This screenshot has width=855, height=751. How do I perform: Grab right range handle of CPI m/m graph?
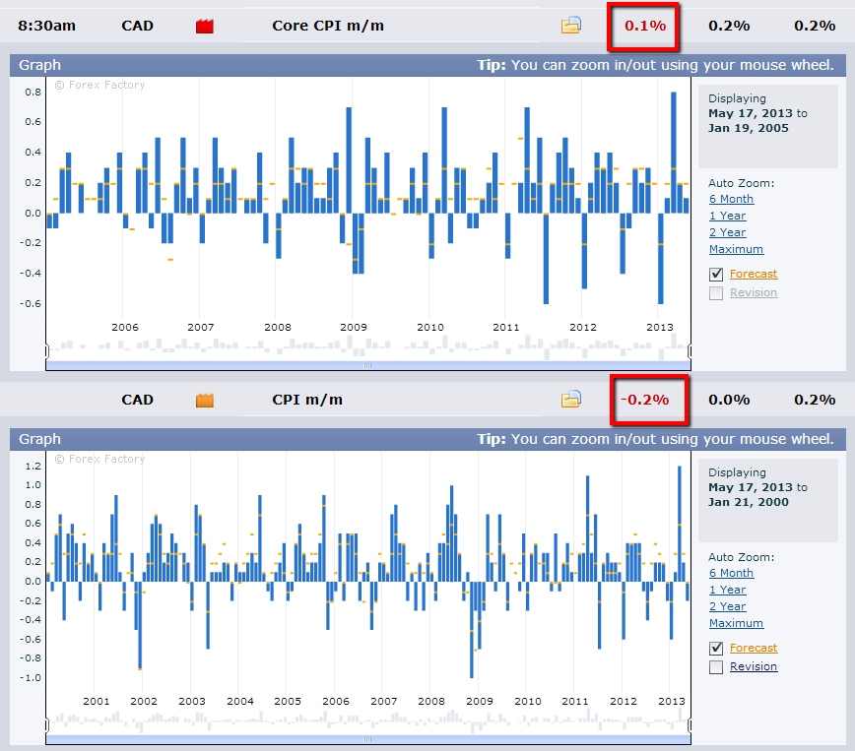tap(690, 724)
